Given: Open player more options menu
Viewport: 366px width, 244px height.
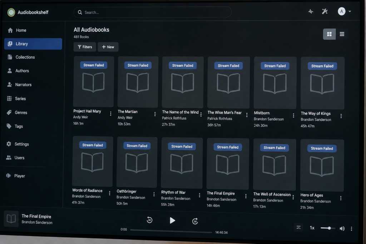Looking at the screenshot, I should click(x=352, y=229).
